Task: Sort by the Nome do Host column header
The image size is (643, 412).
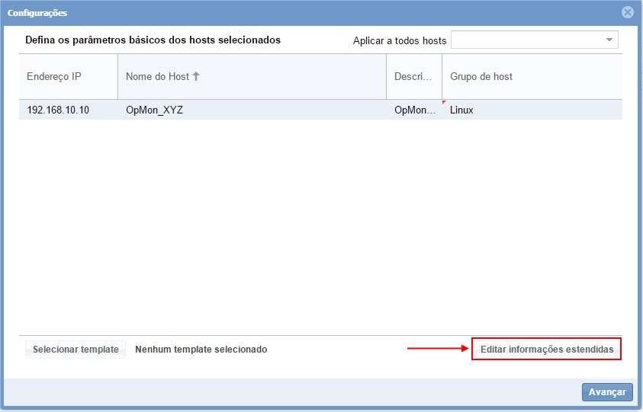Action: coord(157,76)
